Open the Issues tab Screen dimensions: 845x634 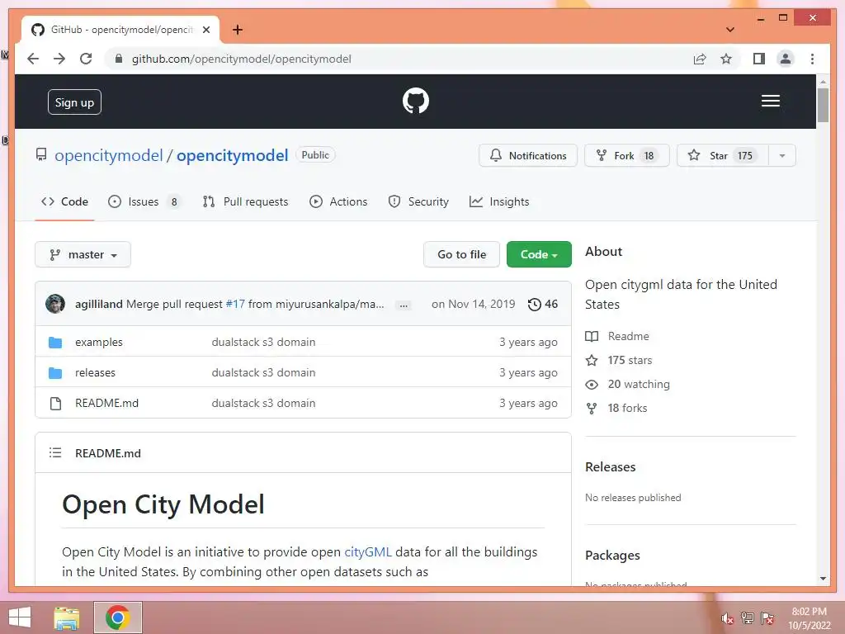144,201
